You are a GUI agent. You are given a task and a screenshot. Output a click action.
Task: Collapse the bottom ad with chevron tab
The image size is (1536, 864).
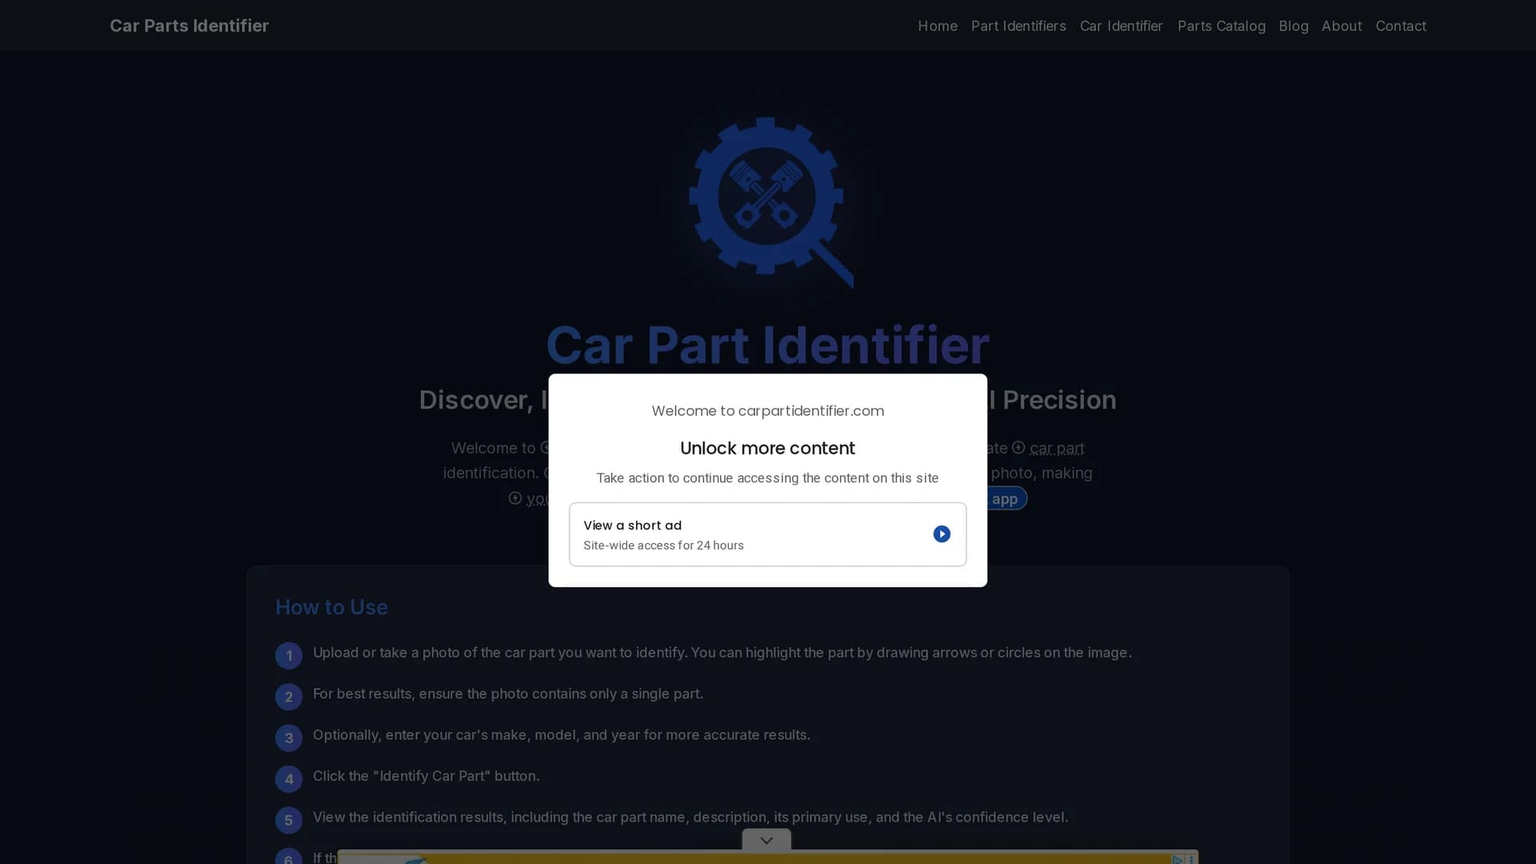click(x=766, y=840)
